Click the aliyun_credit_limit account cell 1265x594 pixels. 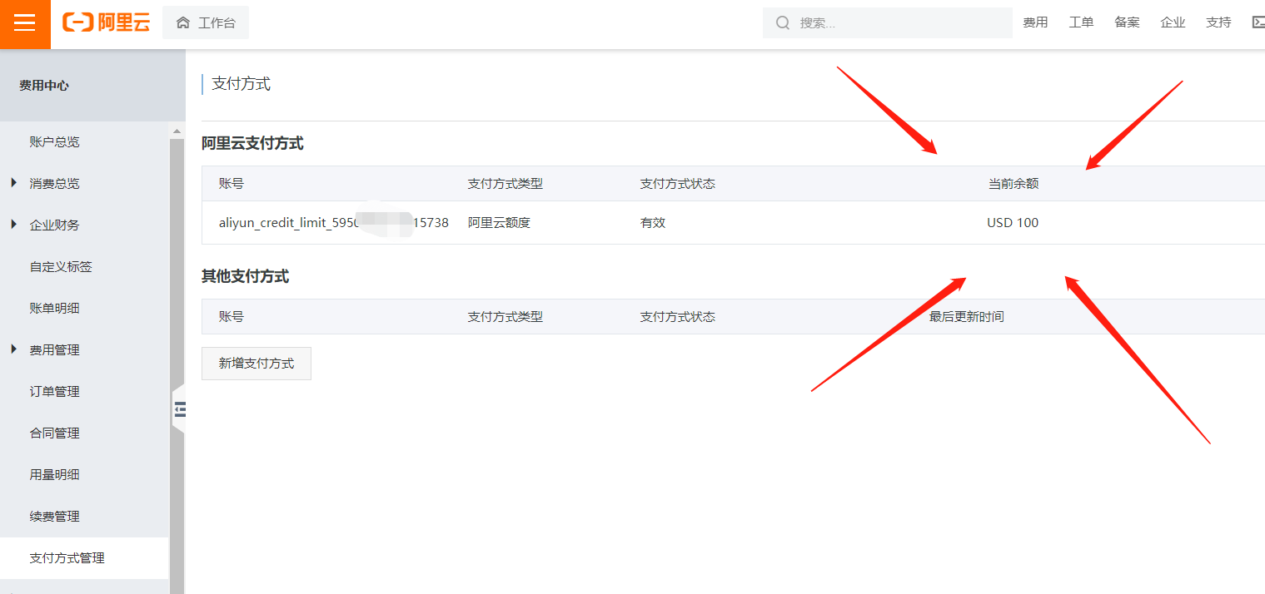[334, 223]
